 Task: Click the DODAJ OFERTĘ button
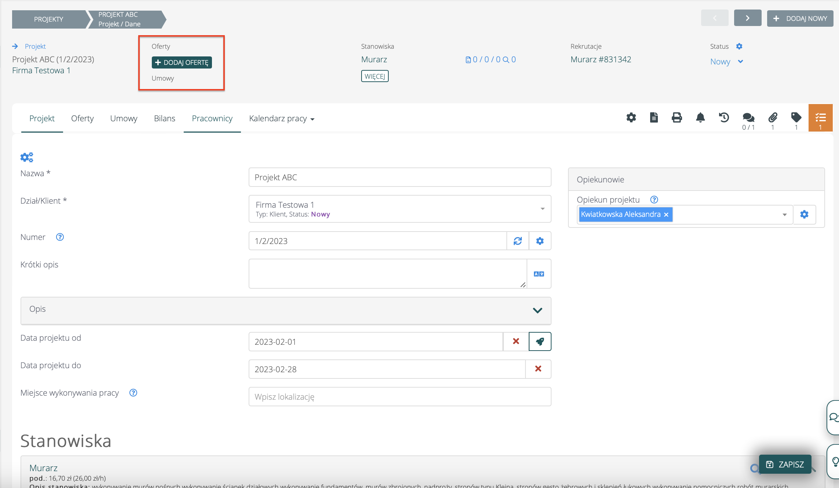182,63
